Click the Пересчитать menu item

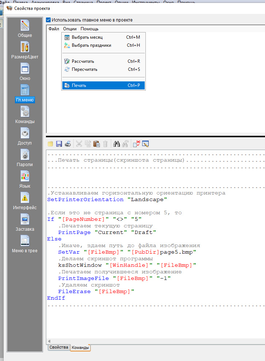85,69
